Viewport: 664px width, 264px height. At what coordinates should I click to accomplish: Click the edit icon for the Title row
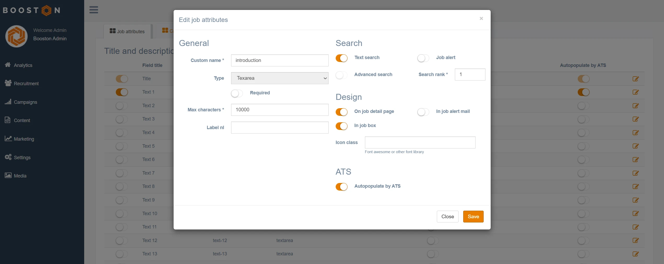point(636,79)
